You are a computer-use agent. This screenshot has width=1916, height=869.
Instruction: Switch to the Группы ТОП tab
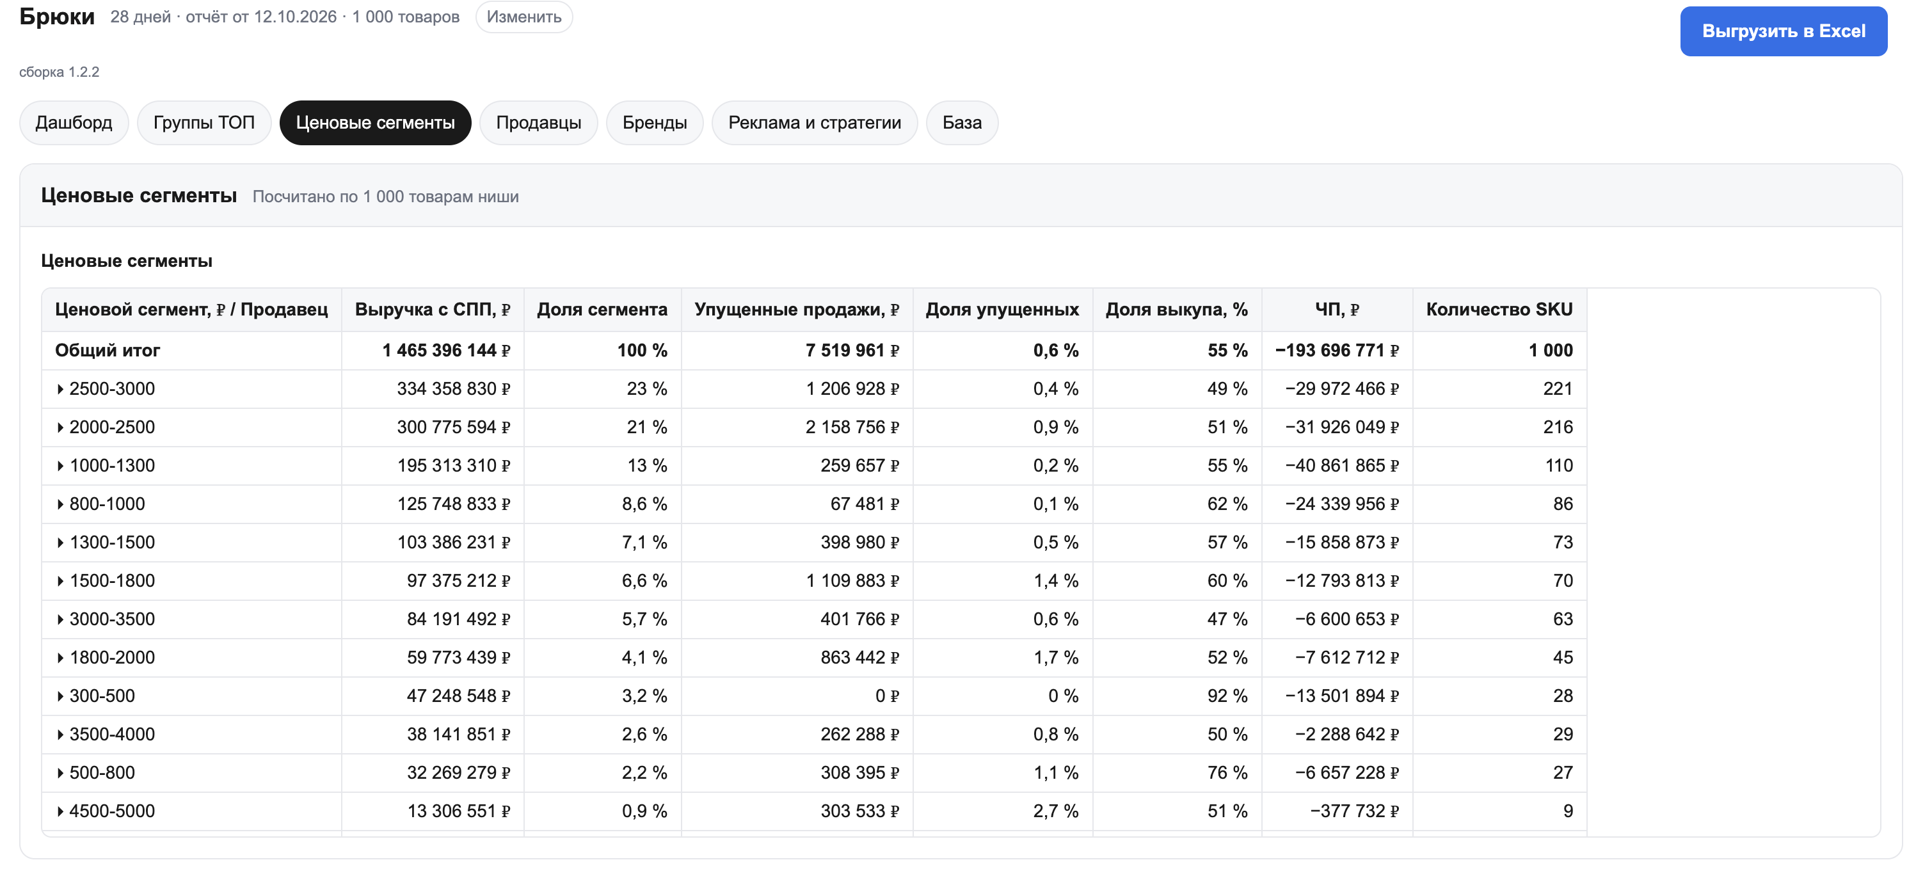pos(204,123)
